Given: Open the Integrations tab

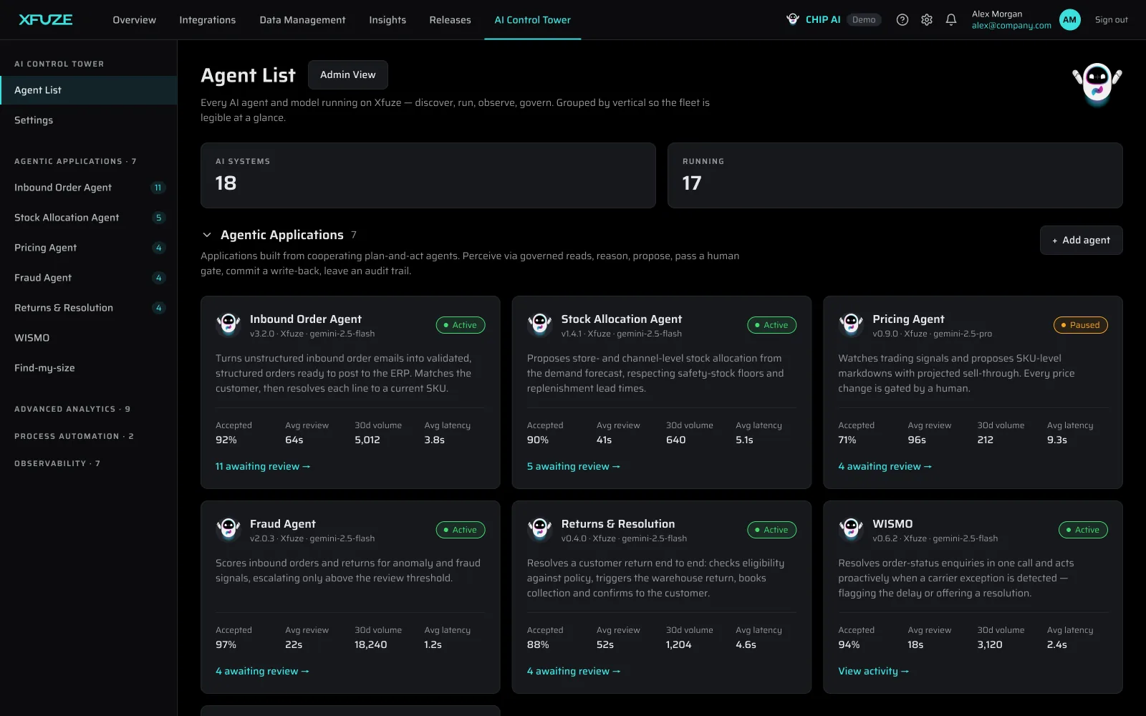Looking at the screenshot, I should 208,20.
